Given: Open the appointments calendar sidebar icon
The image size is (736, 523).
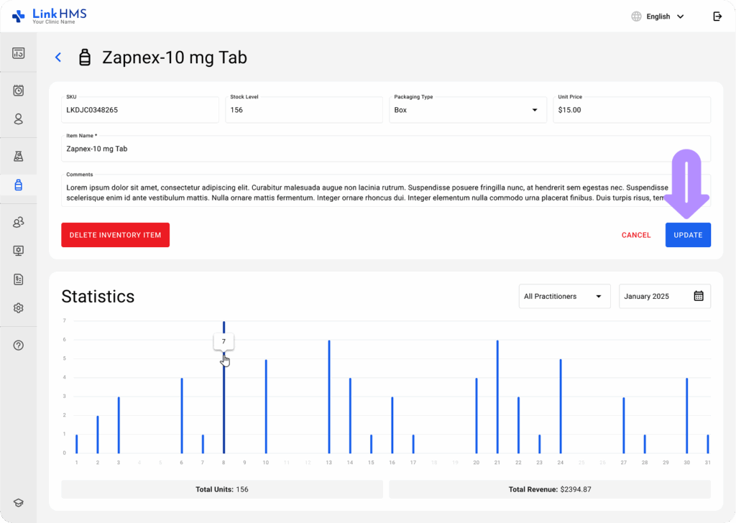Looking at the screenshot, I should pyautogui.click(x=18, y=90).
